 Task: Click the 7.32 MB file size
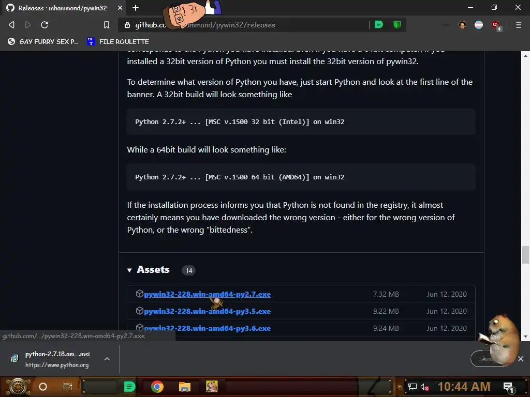(386, 294)
